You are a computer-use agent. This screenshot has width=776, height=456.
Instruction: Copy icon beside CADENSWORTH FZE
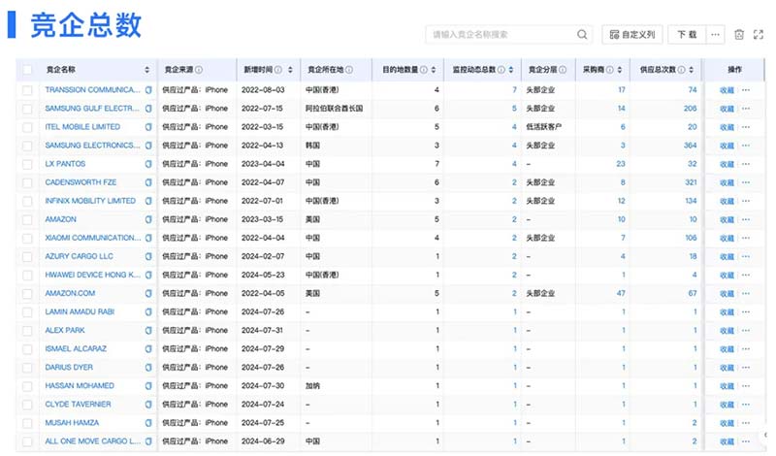(x=148, y=182)
